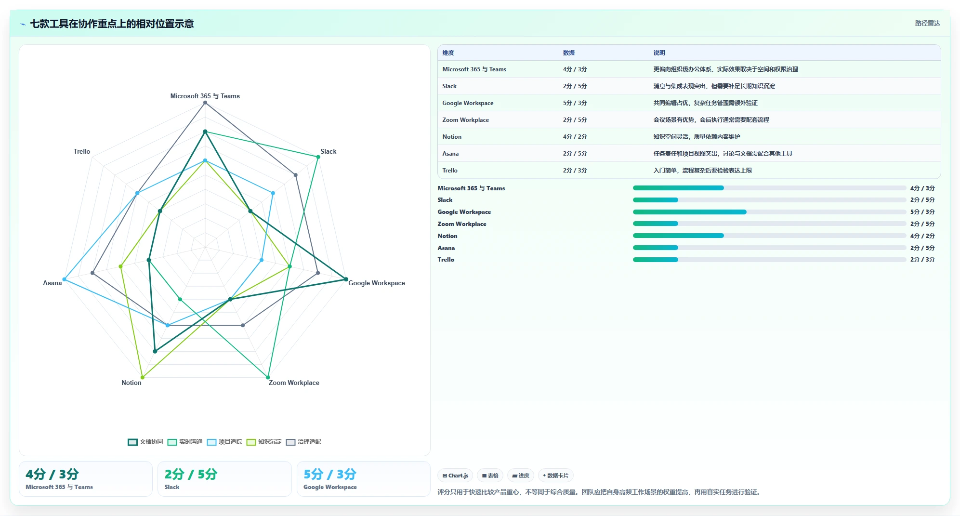The image size is (960, 516).
Task: Click the chart title 七款工具在协作重点上的相对位置示意
Action: 112,24
